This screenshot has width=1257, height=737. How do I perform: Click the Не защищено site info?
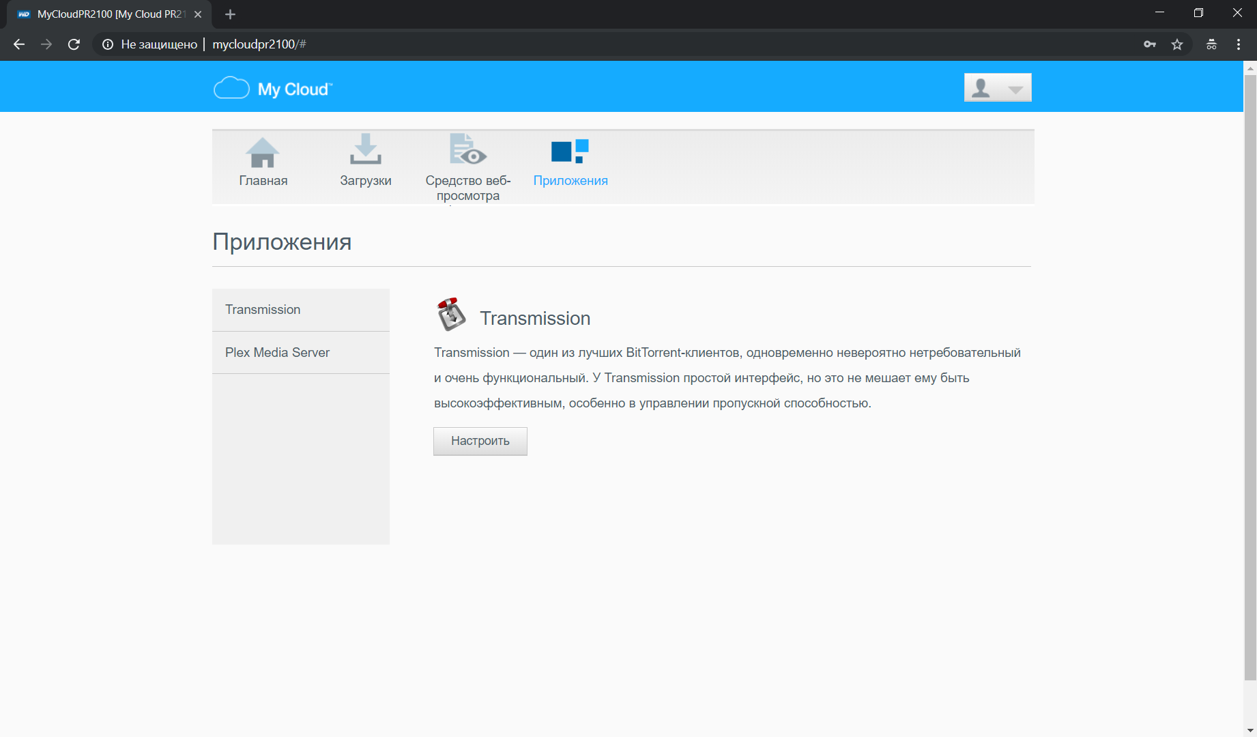pos(149,44)
